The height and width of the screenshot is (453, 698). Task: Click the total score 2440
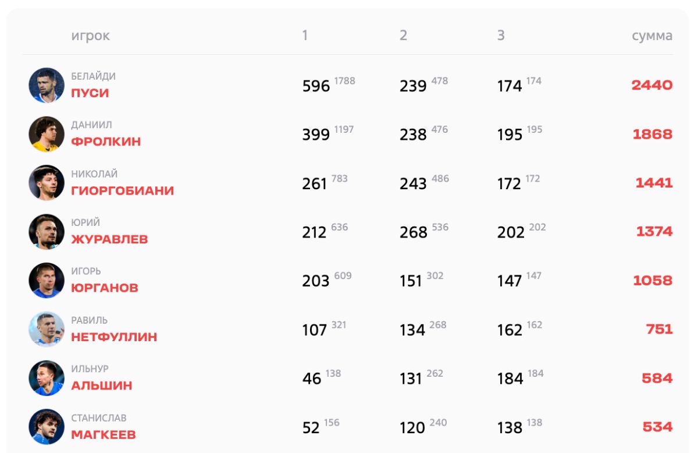652,85
